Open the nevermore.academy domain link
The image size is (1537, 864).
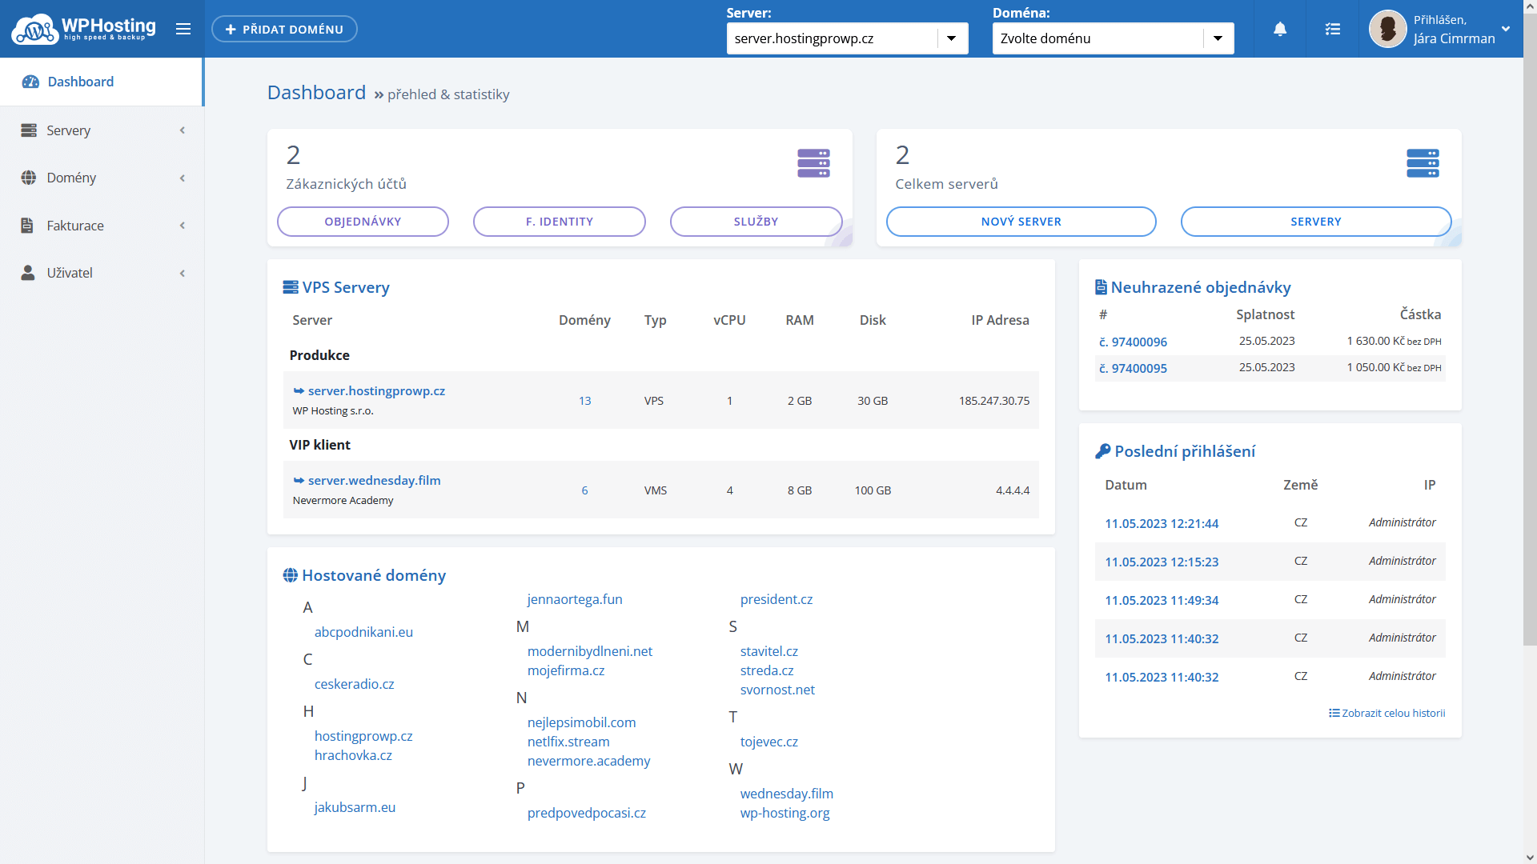588,761
